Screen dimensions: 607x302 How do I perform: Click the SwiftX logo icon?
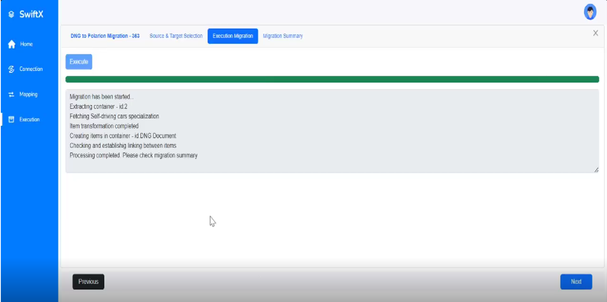11,15
